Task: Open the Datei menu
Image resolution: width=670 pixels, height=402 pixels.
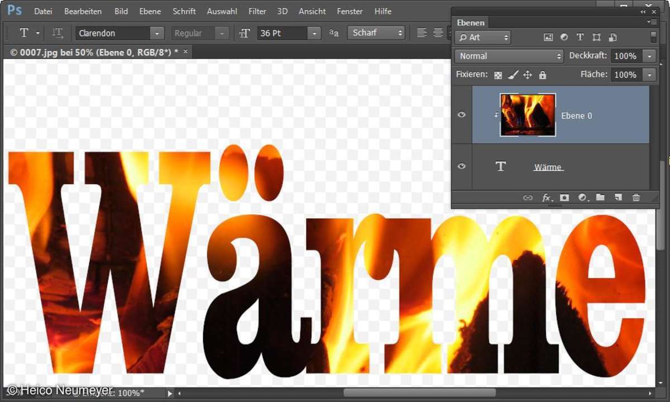Action: (x=43, y=11)
